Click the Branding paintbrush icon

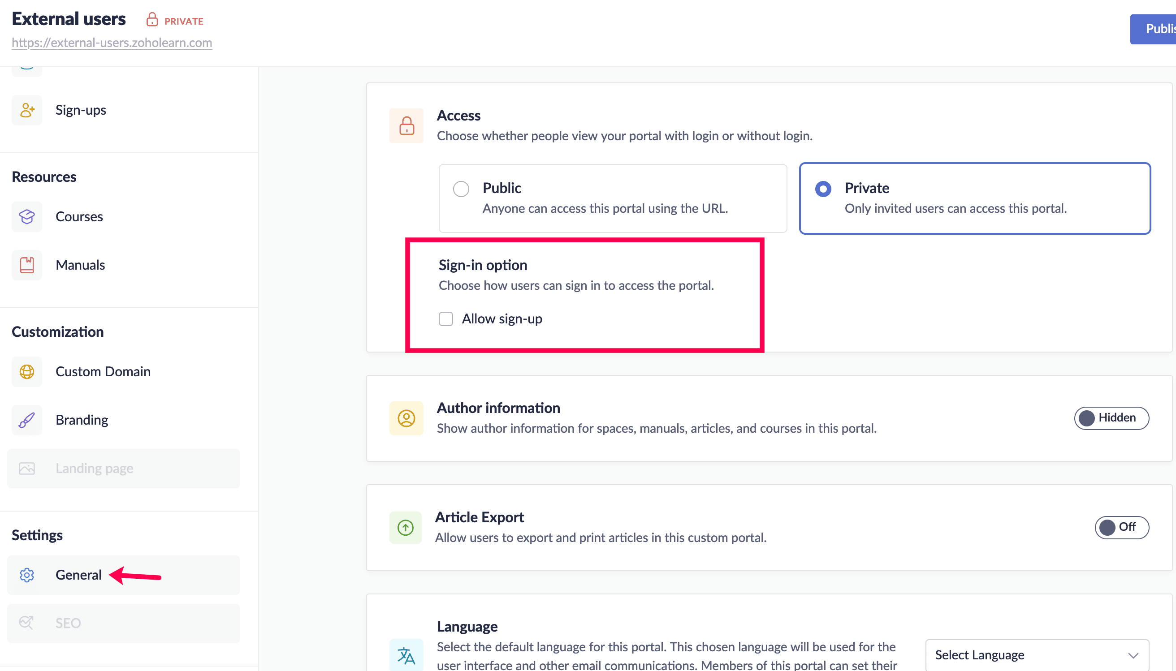pyautogui.click(x=27, y=420)
